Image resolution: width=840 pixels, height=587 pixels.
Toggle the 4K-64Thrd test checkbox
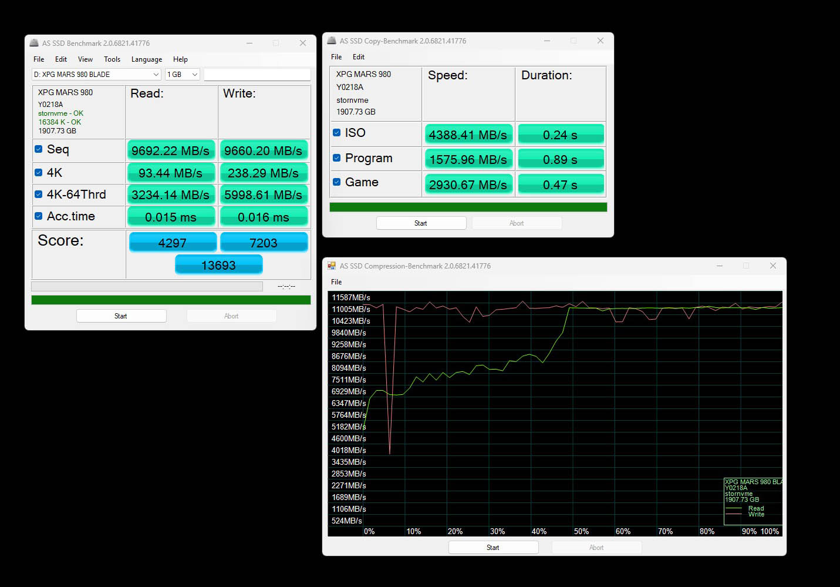tap(38, 194)
